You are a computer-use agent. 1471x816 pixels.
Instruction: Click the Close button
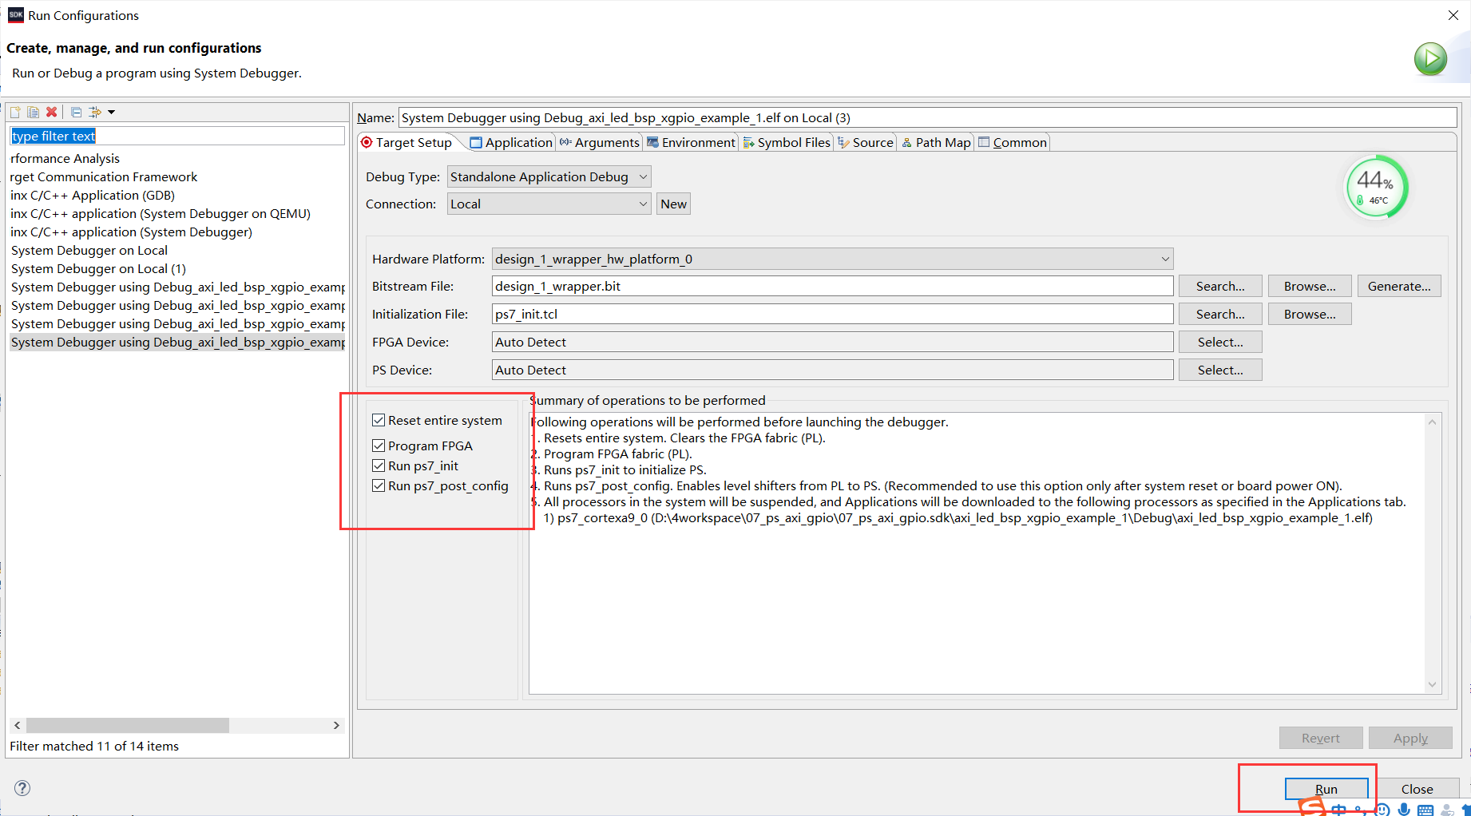tap(1417, 789)
